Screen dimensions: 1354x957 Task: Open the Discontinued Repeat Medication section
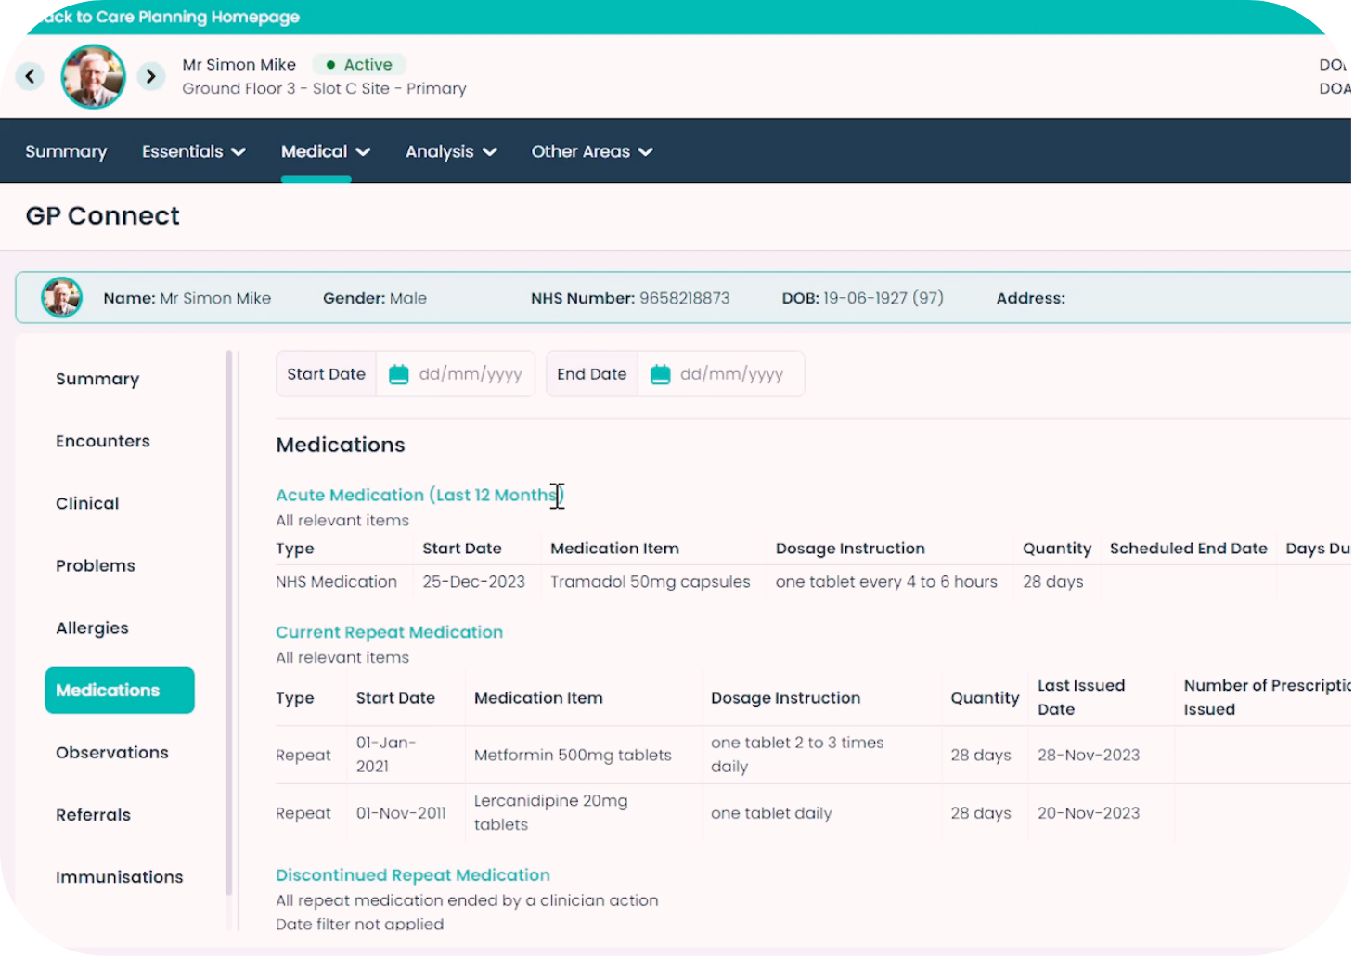(412, 874)
